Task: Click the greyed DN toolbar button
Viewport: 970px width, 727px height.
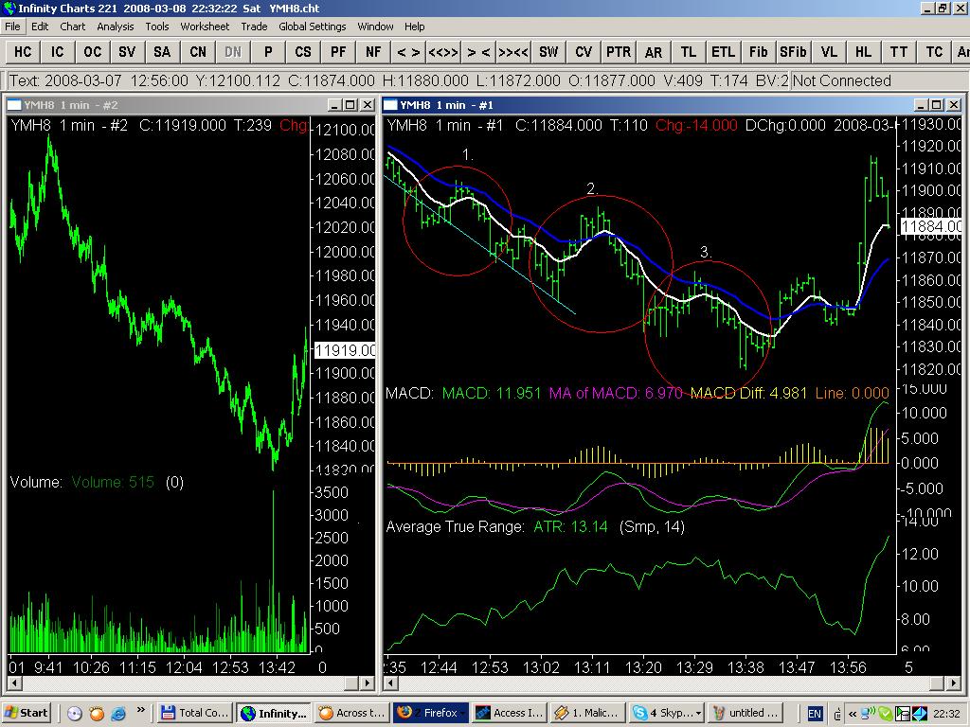Action: (x=233, y=52)
